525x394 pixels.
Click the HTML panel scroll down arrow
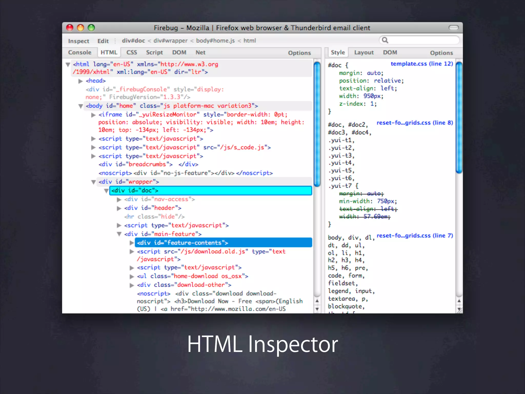tap(317, 309)
